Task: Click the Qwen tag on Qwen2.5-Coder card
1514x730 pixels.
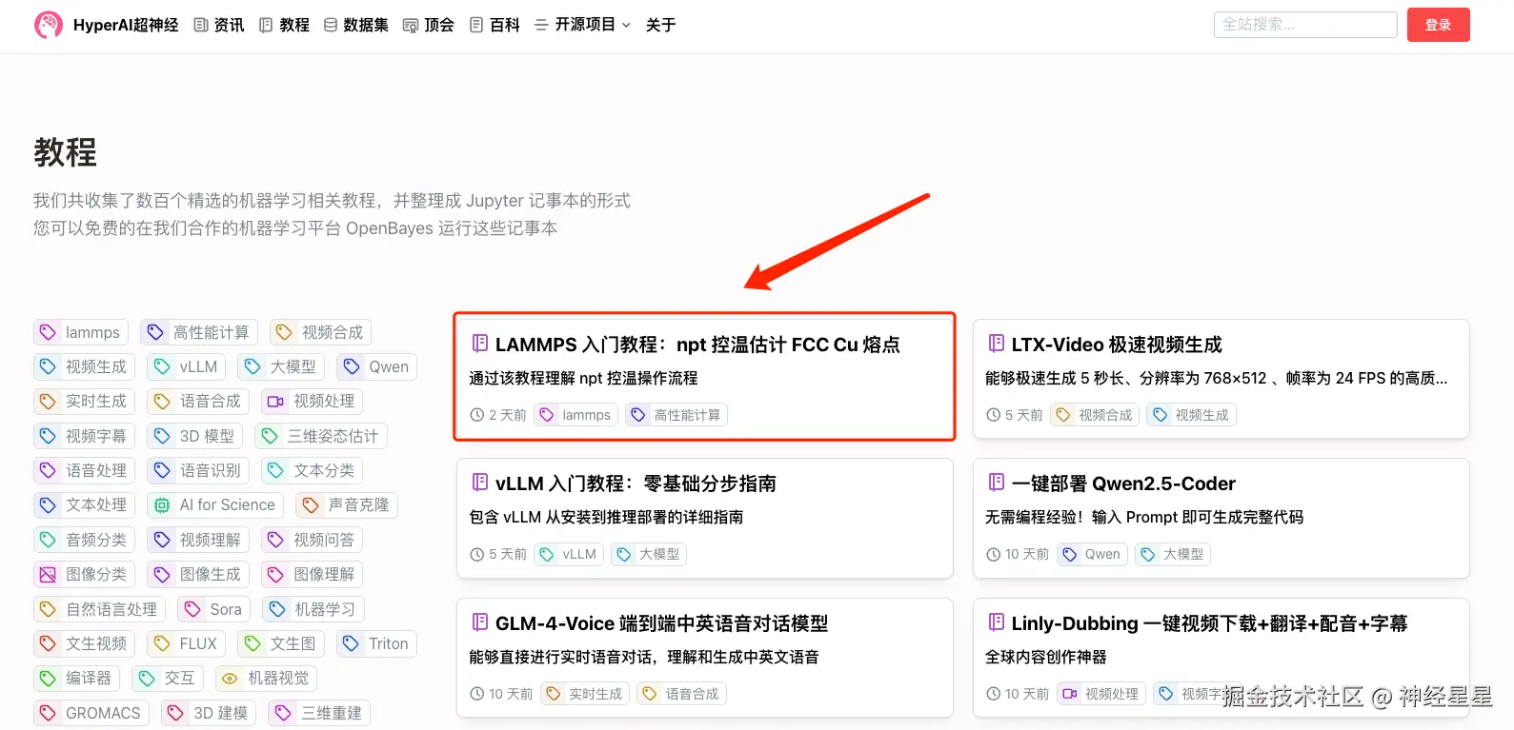Action: 1092,554
